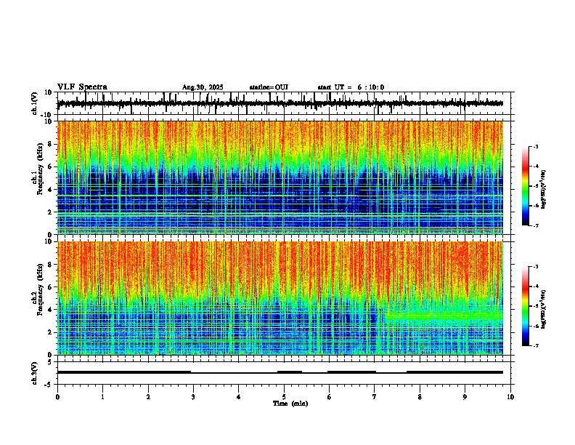Viewport: 575px width, 445px height.
Task: Click the "VLF Spectra" title text
Action: (x=82, y=87)
